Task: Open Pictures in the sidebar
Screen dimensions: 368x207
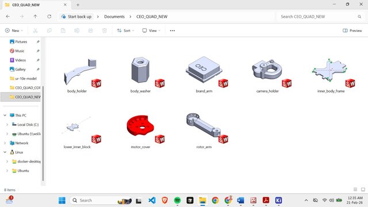Action: click(x=21, y=41)
